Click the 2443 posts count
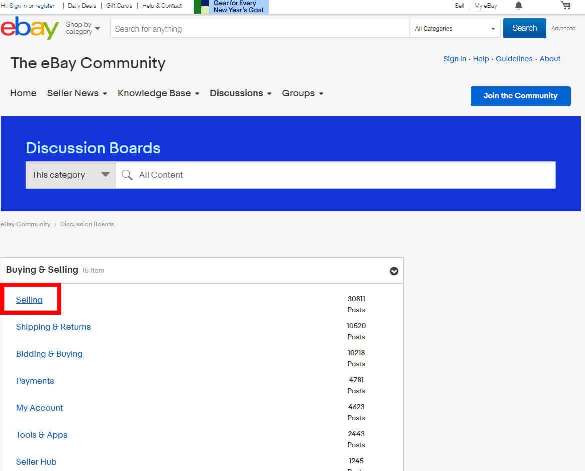The image size is (585, 471). 356,434
